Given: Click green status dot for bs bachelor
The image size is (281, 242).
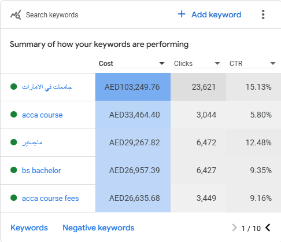Looking at the screenshot, I should (14, 170).
